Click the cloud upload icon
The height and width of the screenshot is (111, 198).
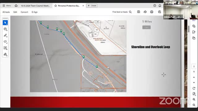[x=145, y=12]
